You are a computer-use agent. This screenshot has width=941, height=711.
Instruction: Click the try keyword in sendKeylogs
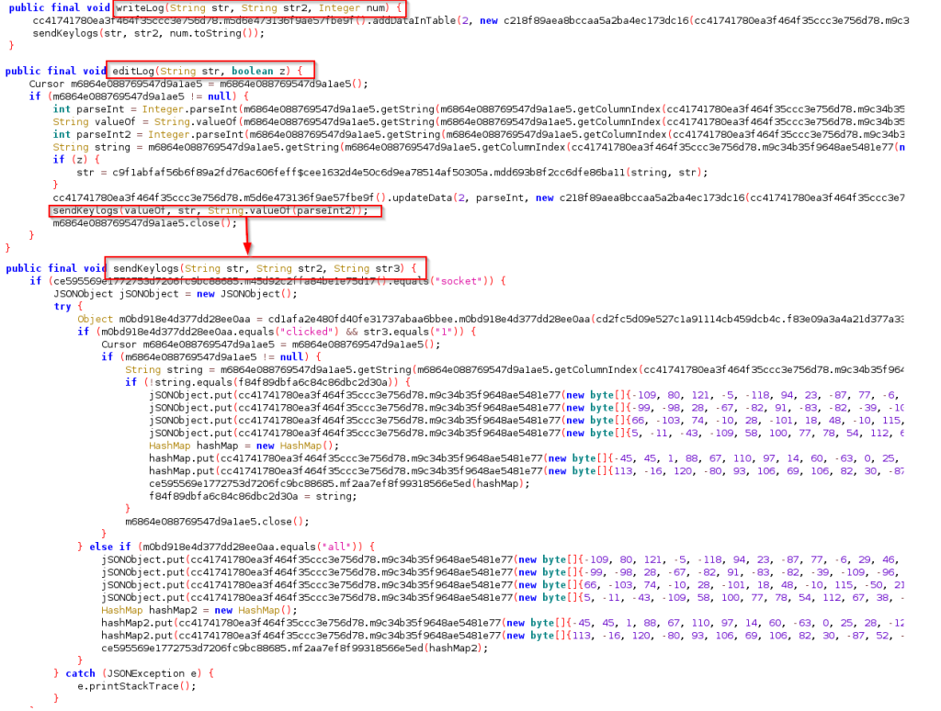click(62, 307)
